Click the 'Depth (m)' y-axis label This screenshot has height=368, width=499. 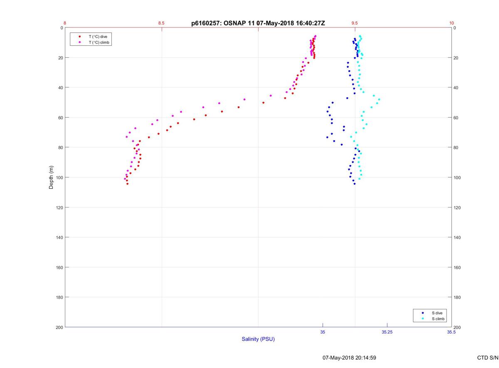[x=51, y=178]
